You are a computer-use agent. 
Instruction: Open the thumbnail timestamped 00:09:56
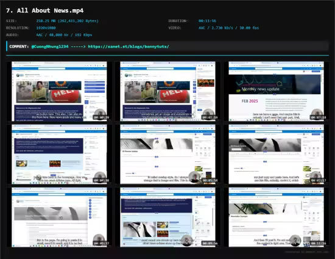[x=167, y=217]
